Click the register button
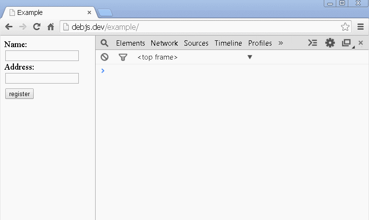Screen dimensions: 369x220 tap(19, 94)
